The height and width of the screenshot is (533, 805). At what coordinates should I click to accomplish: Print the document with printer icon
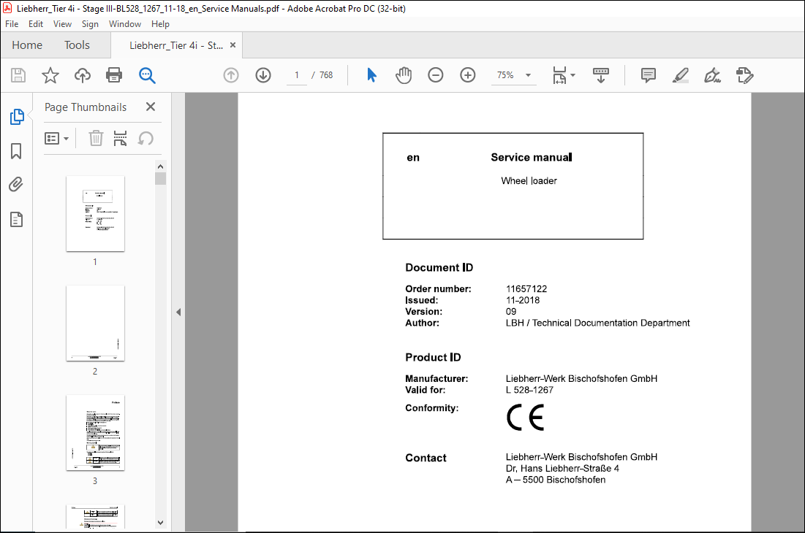(114, 75)
